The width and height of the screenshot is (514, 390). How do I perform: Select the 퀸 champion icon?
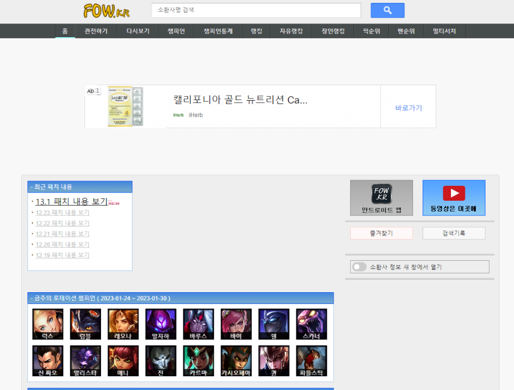point(274,361)
